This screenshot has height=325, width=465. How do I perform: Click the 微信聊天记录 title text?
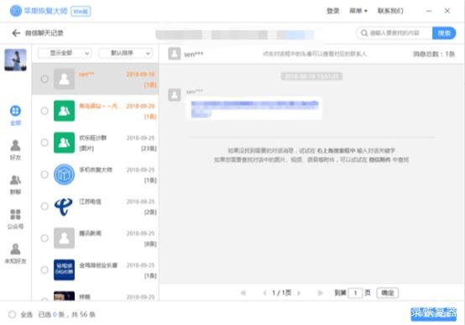pyautogui.click(x=44, y=33)
